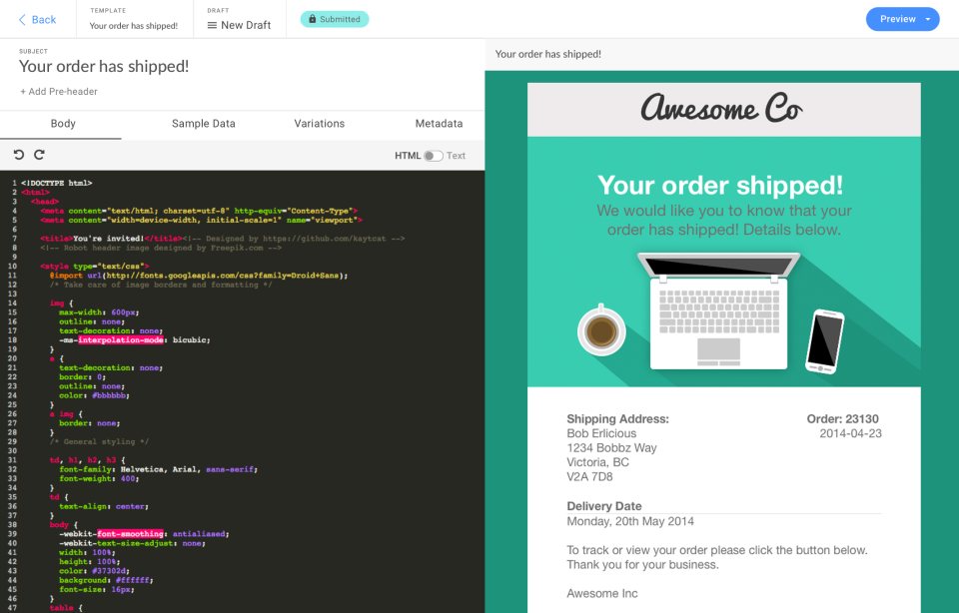Switch to the Variations tab
The height and width of the screenshot is (613, 959).
click(319, 124)
